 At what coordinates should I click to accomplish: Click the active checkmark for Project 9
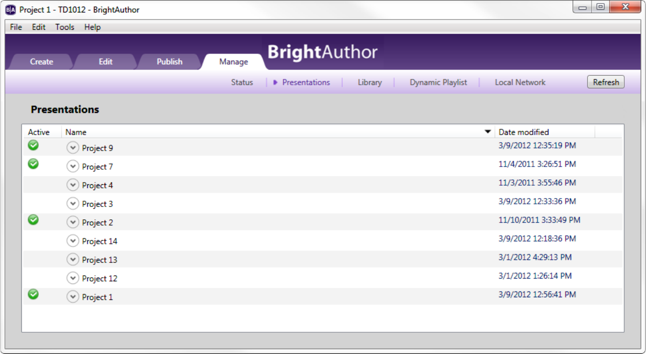[33, 145]
